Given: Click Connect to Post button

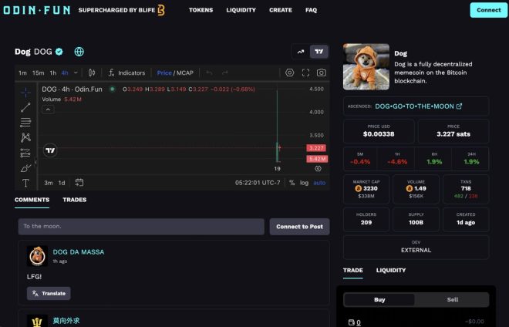Looking at the screenshot, I should [x=299, y=227].
